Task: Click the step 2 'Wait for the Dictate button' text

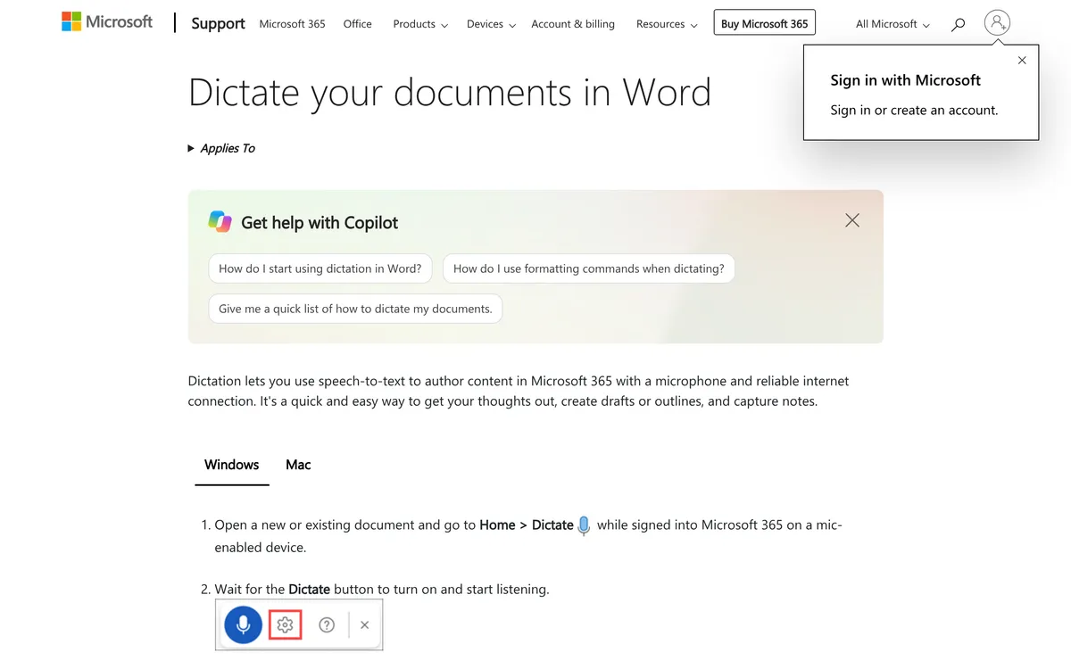Action: tap(382, 590)
